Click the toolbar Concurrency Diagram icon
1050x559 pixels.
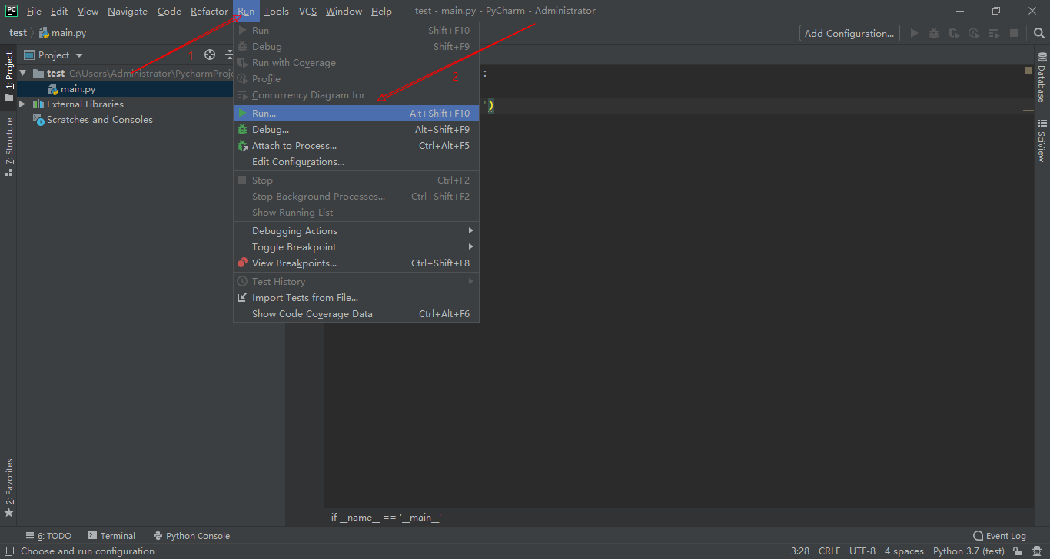(x=994, y=33)
